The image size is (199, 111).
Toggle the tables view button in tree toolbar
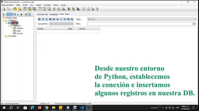8,14
